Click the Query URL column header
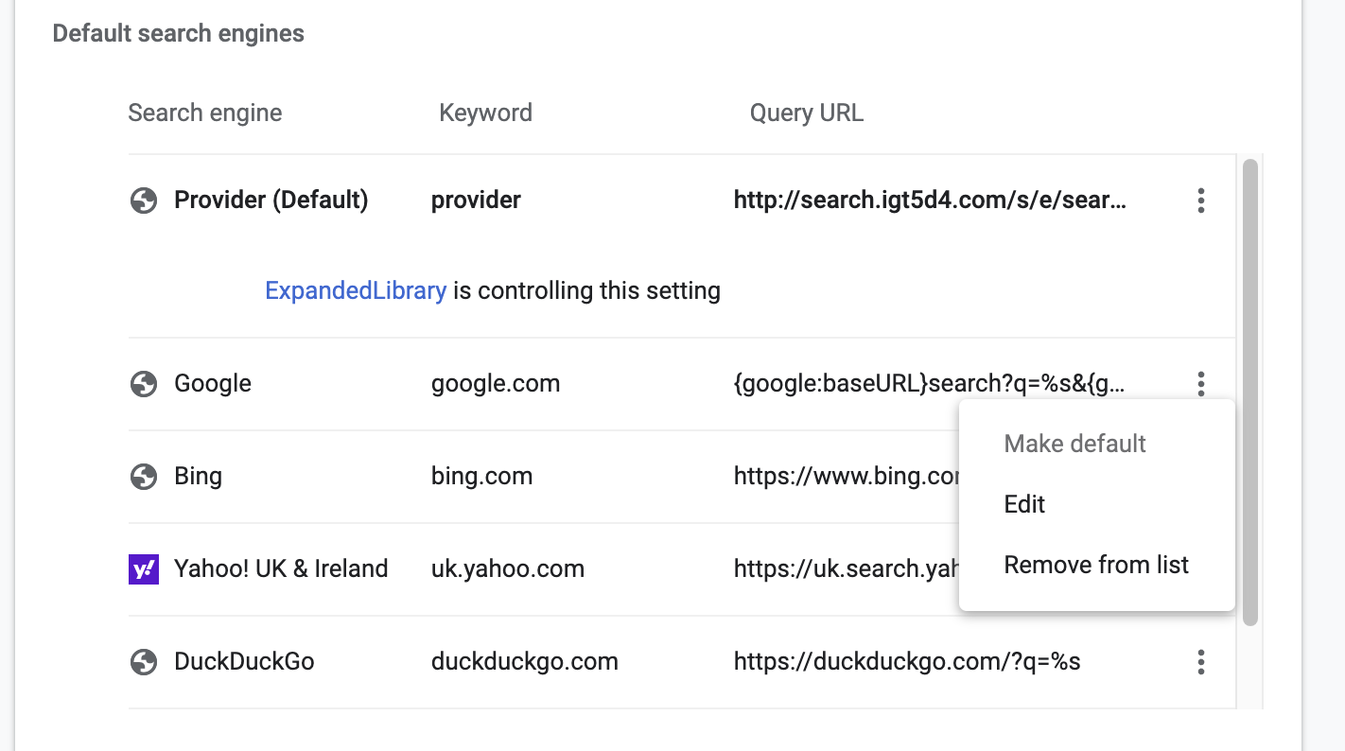This screenshot has height=751, width=1345. [806, 114]
